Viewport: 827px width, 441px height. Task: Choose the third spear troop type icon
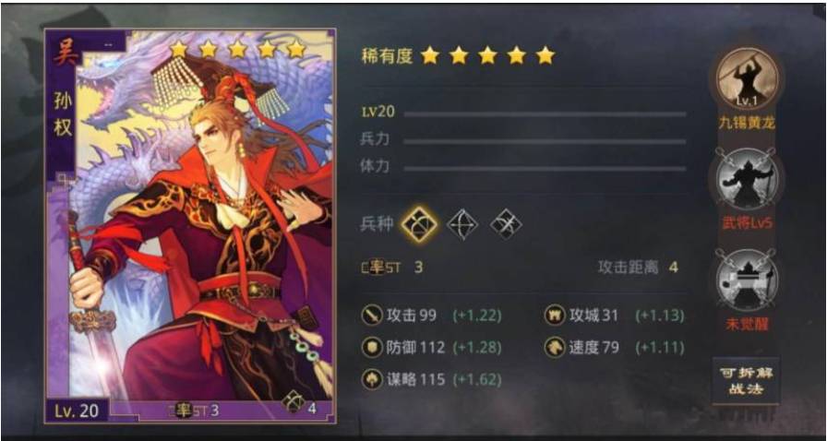[x=506, y=225]
